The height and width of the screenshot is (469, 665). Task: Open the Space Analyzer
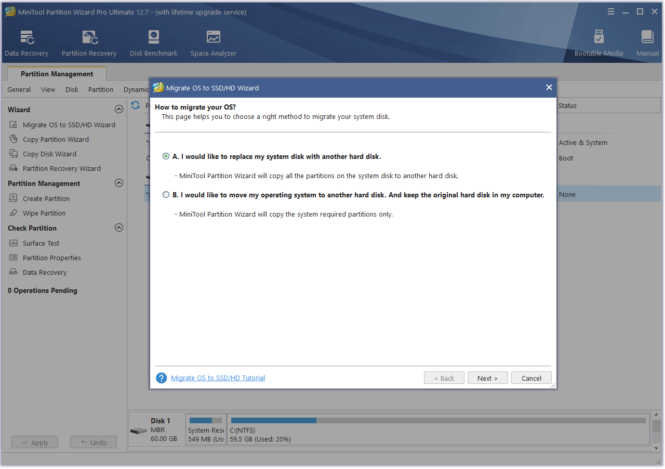click(213, 42)
